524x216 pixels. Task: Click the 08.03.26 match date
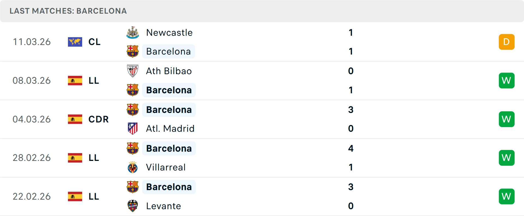32,80
